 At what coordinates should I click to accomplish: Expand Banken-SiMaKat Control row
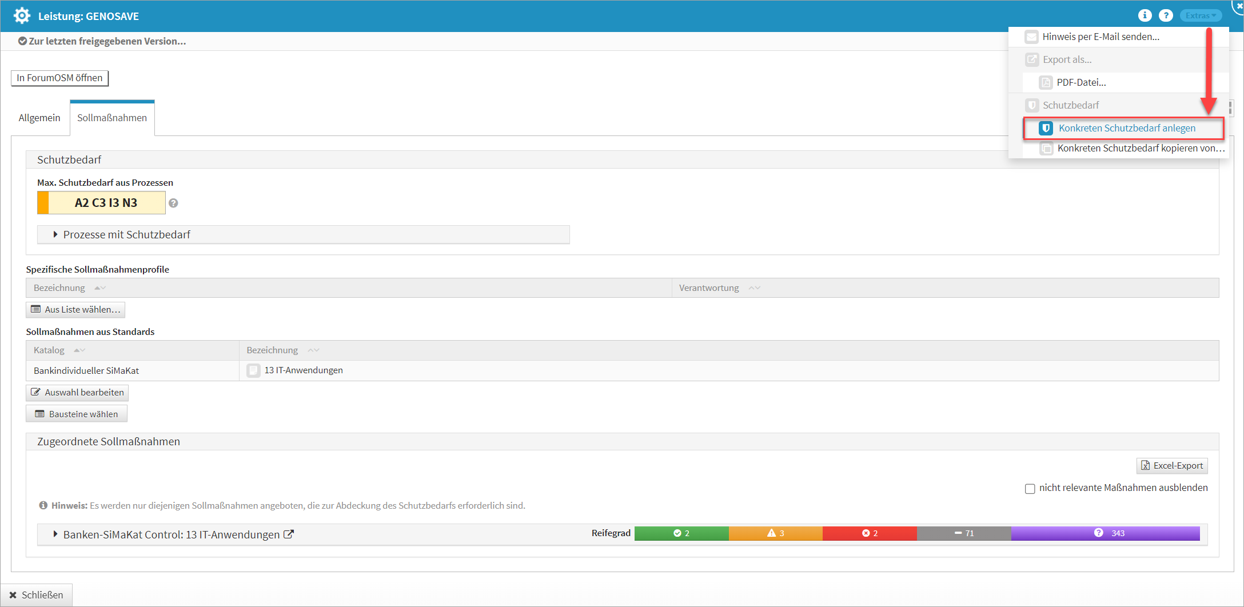[x=55, y=534]
